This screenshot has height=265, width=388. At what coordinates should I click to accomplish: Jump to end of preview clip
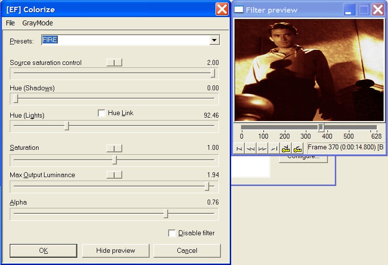[x=274, y=148]
